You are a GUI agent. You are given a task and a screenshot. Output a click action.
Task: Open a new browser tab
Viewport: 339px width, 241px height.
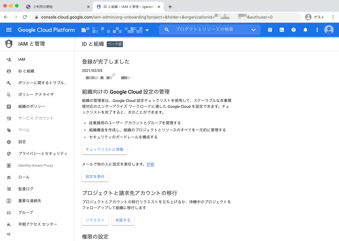(x=170, y=7)
